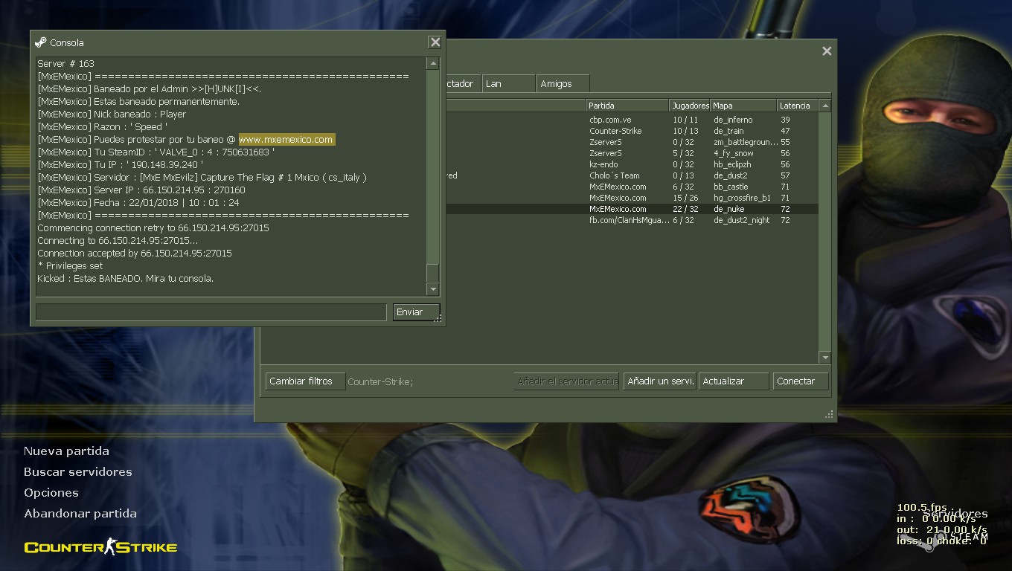1012x571 pixels.
Task: Click the Enviar button
Action: (416, 312)
